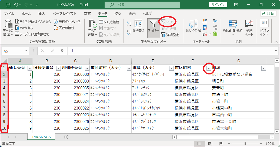Open filter dropdown for 町域 column G
The image size is (280, 147).
(x=264, y=68)
